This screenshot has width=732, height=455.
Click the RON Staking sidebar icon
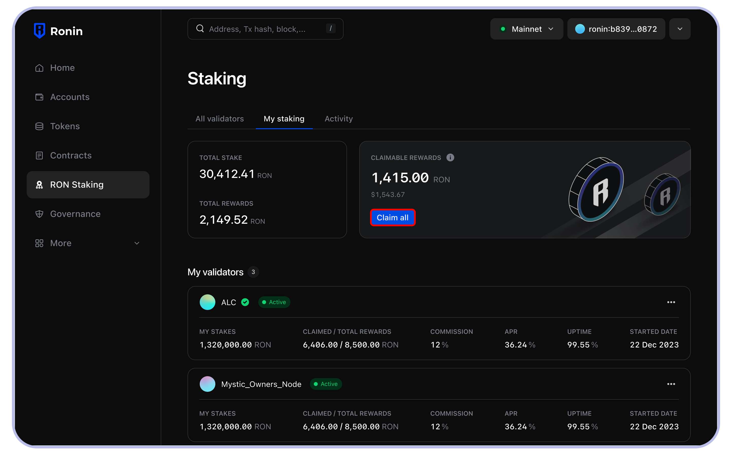pyautogui.click(x=39, y=185)
